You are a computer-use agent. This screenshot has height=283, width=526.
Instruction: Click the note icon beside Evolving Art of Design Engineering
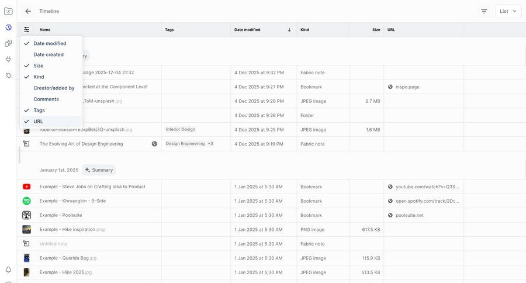coord(26,144)
